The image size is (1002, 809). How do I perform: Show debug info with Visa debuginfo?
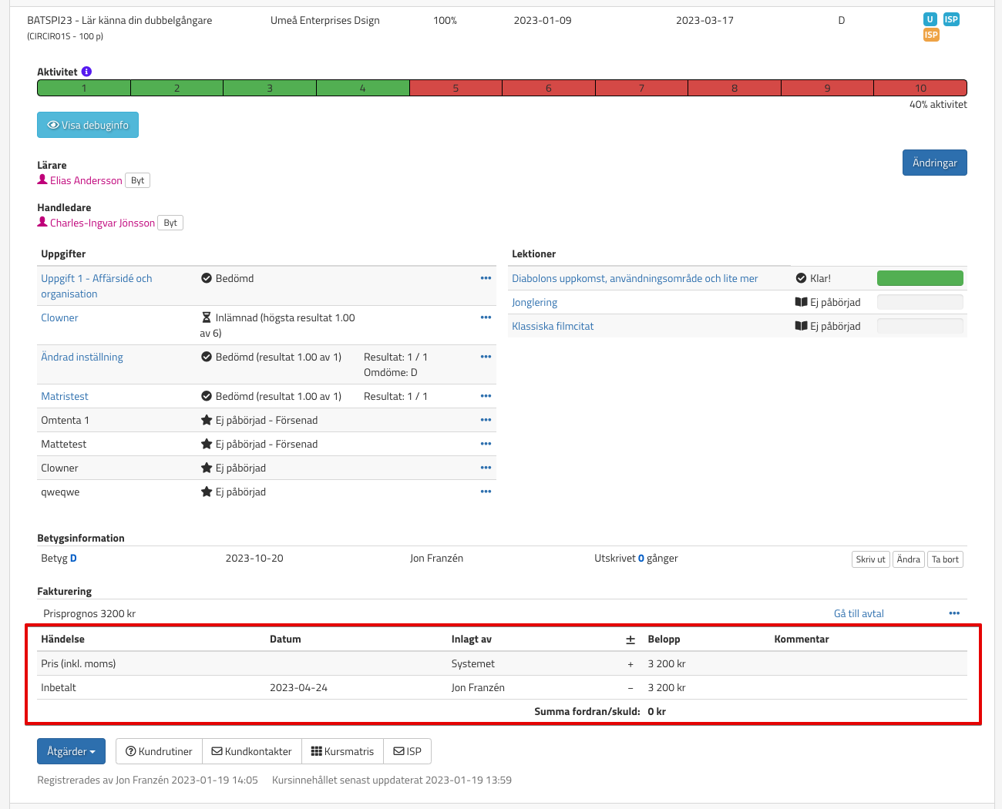[88, 125]
